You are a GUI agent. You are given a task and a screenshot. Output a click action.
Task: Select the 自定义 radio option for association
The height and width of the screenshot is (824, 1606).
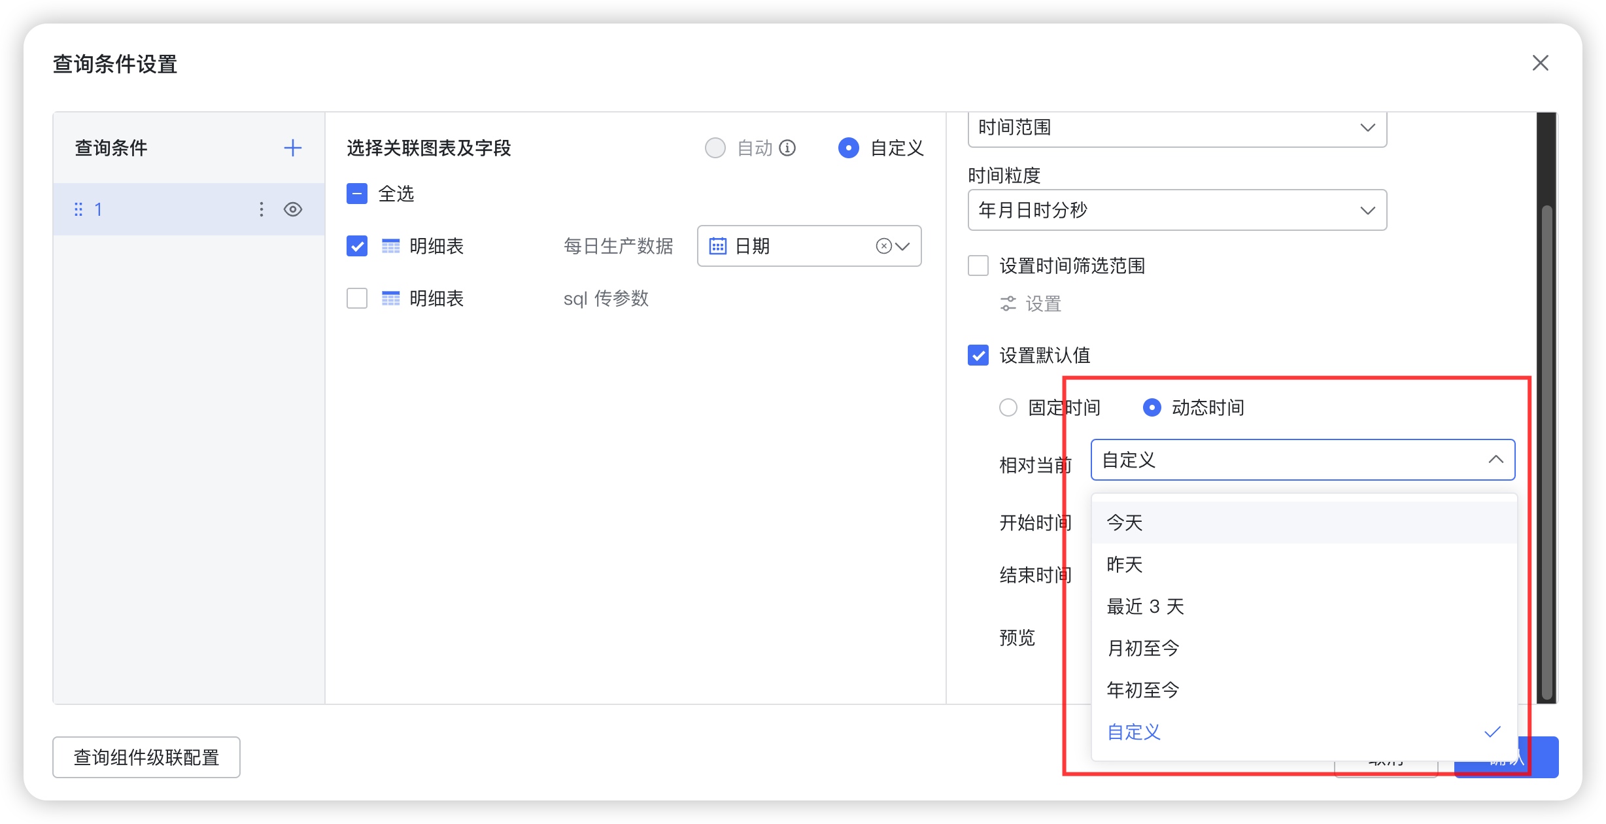849,148
